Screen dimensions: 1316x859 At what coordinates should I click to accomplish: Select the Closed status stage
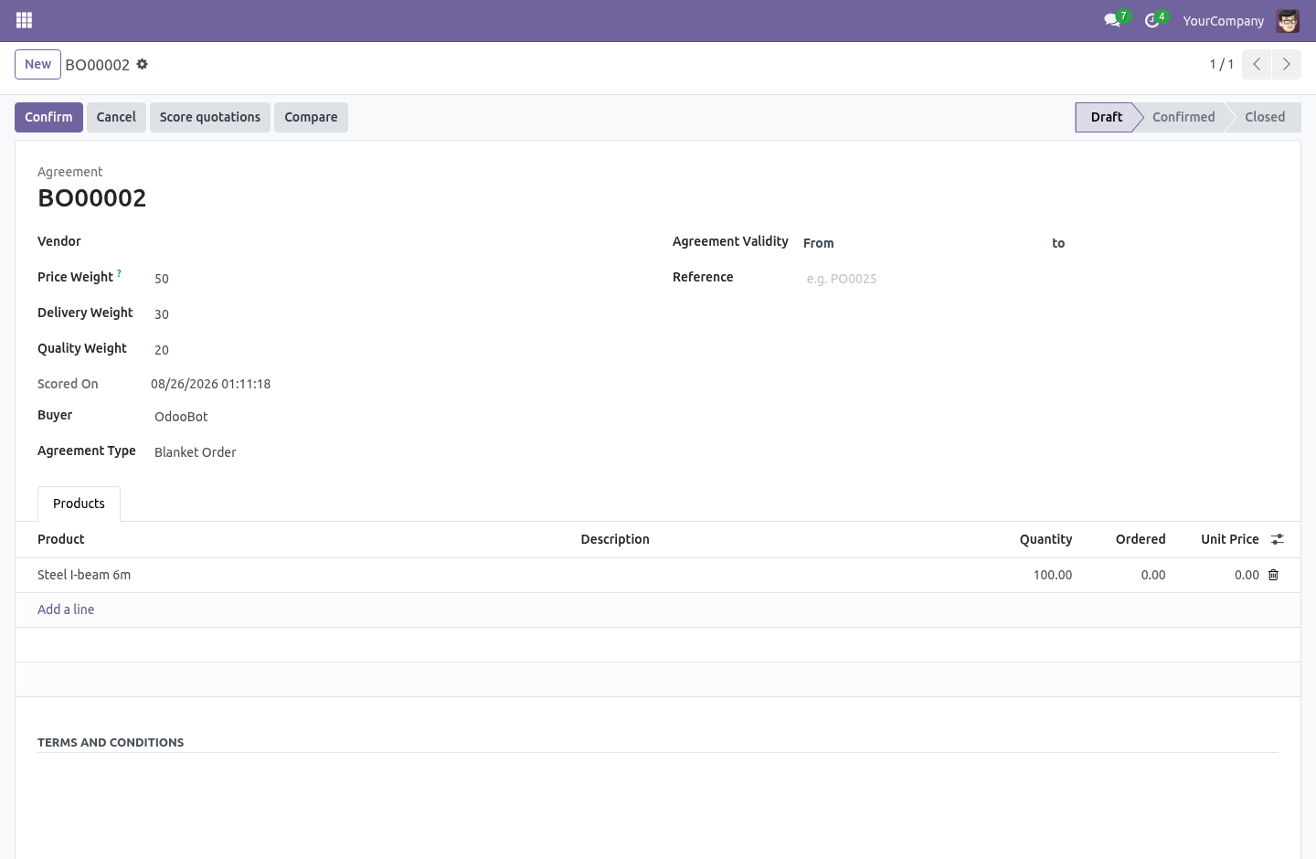(1265, 117)
